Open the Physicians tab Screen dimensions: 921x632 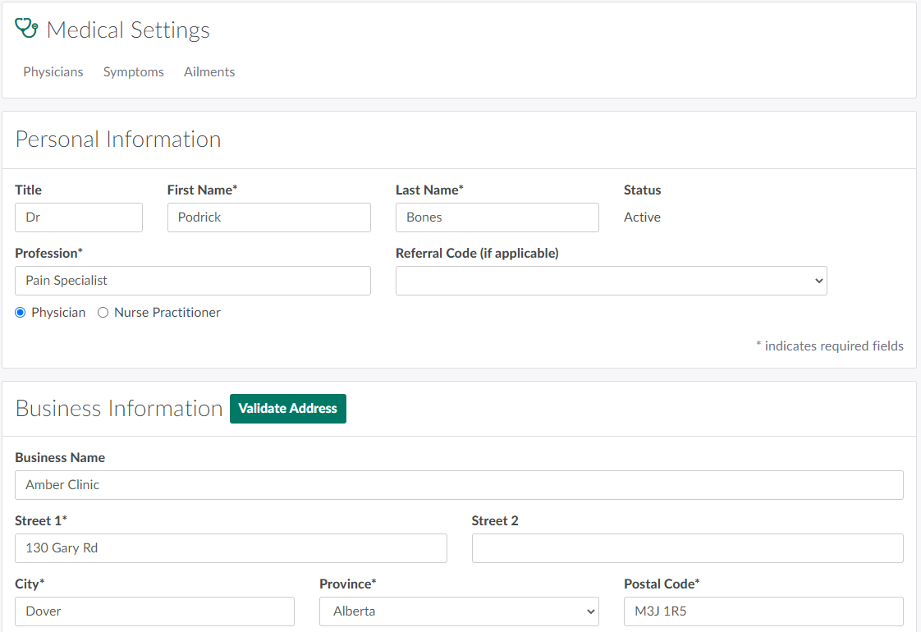(x=53, y=72)
